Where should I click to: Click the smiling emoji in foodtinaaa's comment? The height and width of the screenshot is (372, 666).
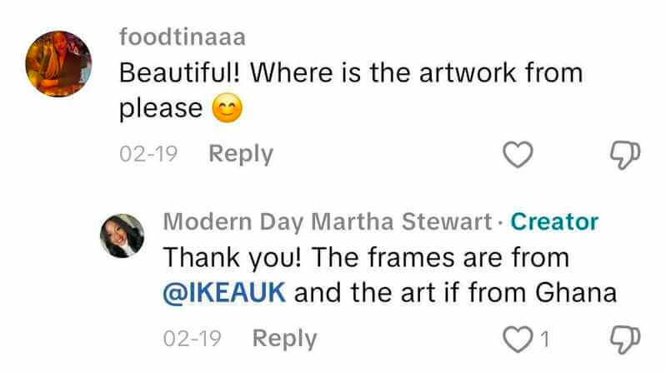[x=228, y=109]
